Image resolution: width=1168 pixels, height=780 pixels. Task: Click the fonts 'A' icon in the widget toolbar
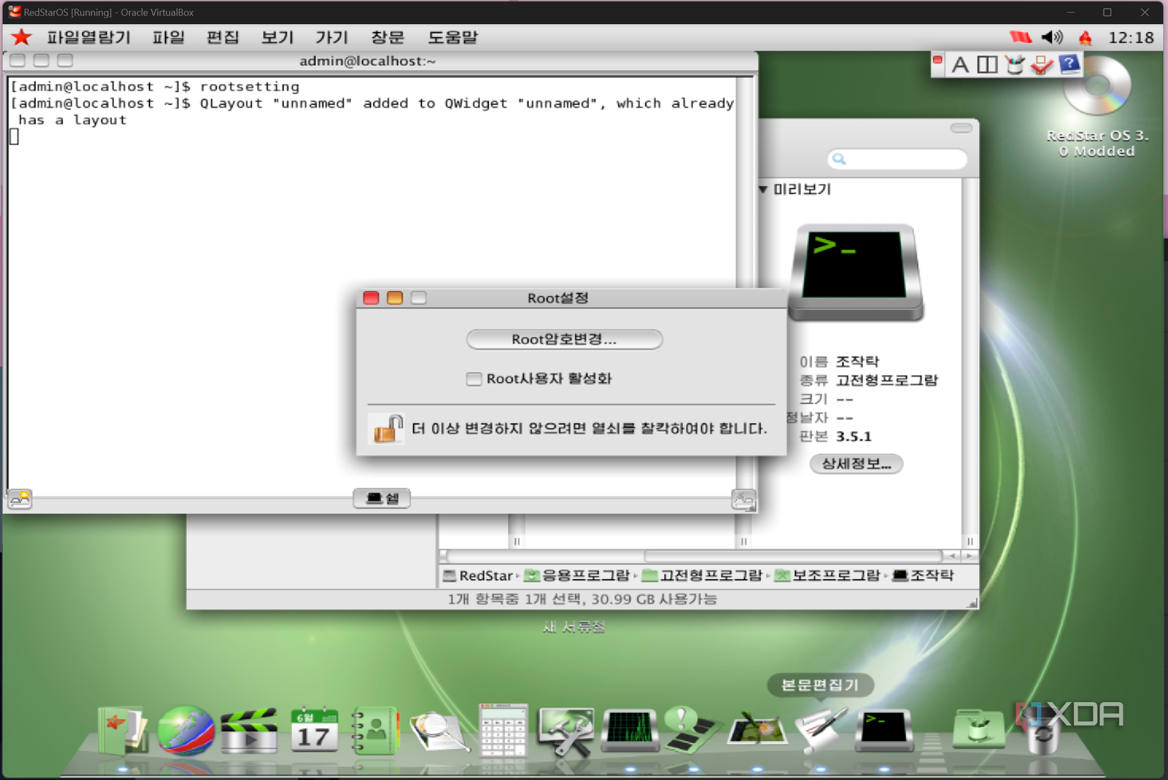click(960, 64)
